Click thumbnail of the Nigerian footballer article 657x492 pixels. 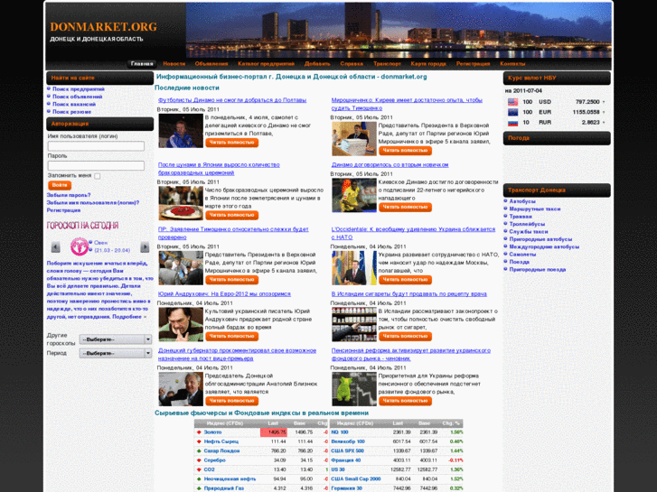pos(354,195)
